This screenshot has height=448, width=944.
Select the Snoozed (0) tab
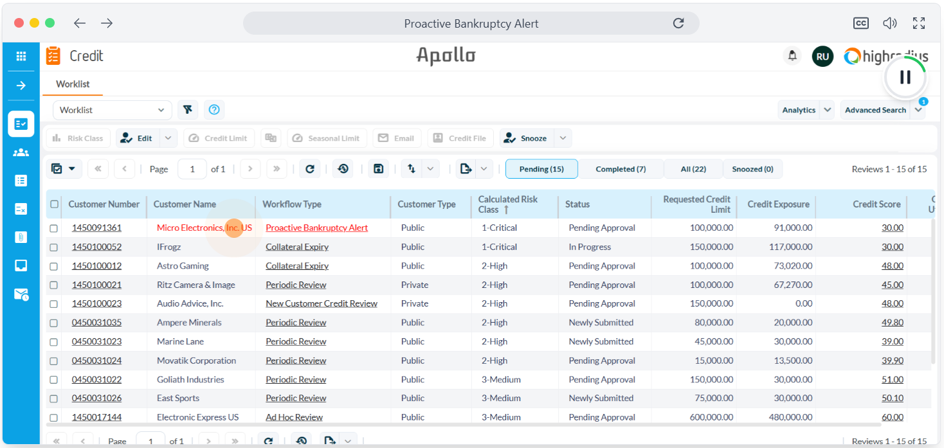(752, 169)
